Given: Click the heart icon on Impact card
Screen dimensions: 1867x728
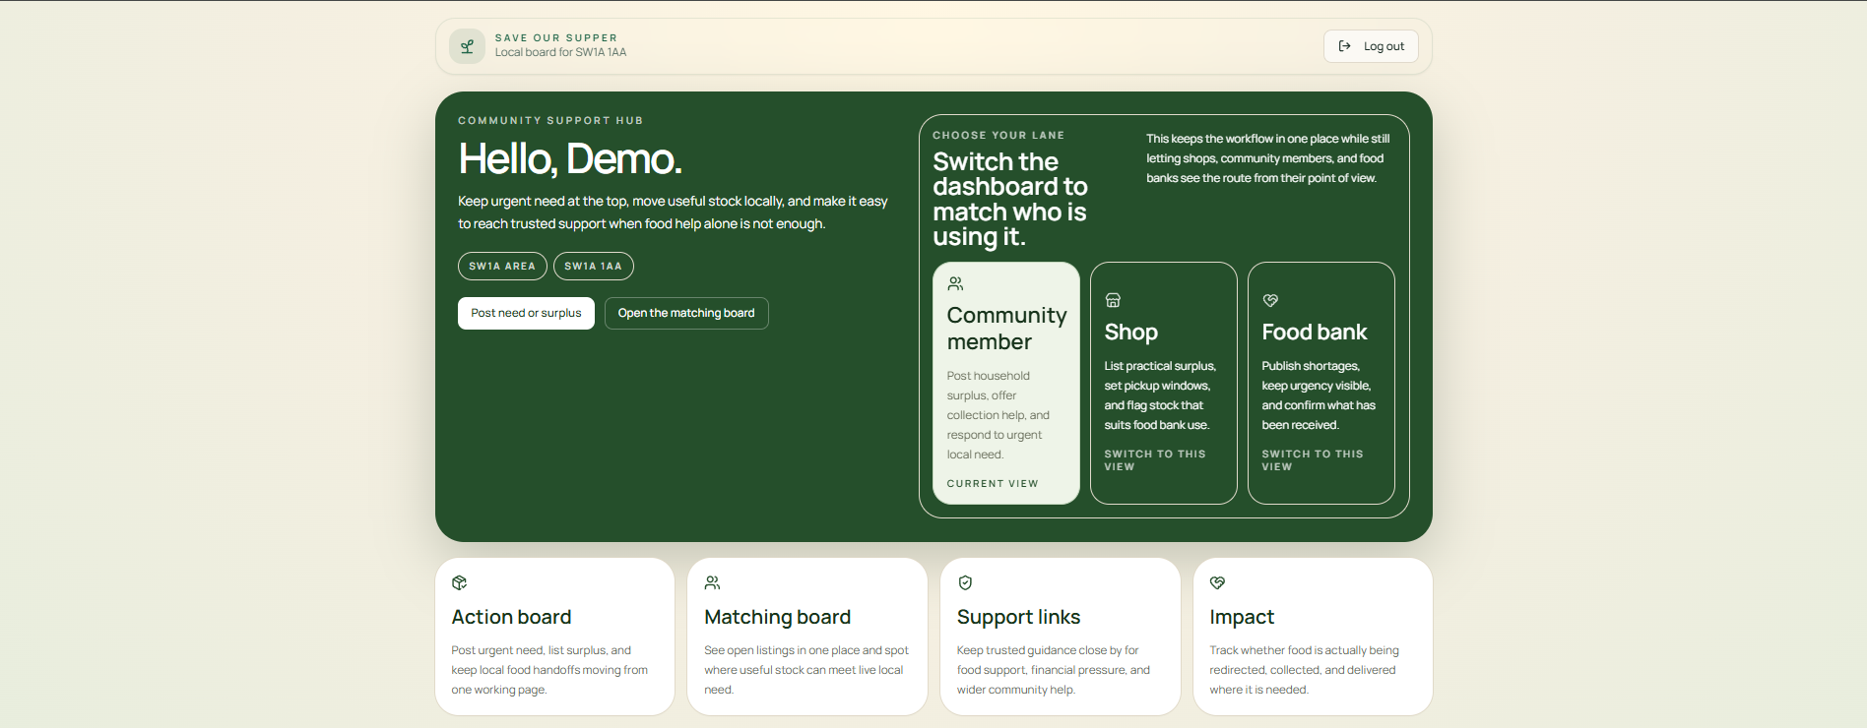Looking at the screenshot, I should click(x=1217, y=582).
